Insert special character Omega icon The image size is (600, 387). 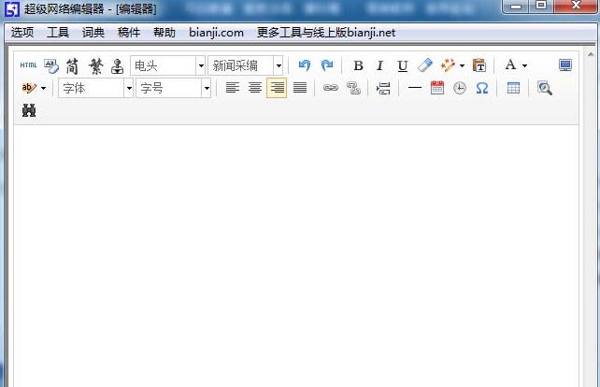(482, 88)
